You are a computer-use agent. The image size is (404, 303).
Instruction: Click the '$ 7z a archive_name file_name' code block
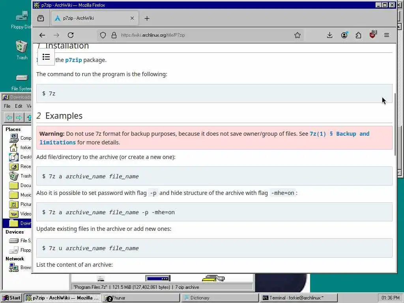[x=214, y=176]
